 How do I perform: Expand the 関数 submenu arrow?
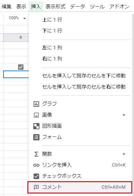124,154
